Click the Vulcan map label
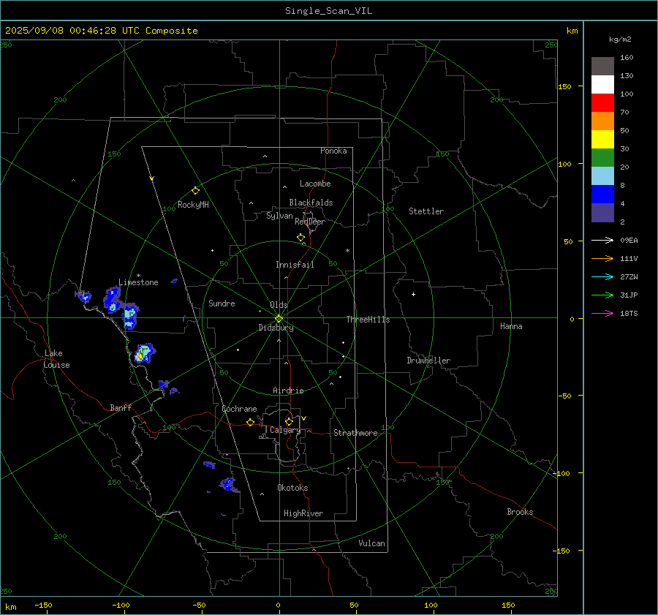Image resolution: width=658 pixels, height=615 pixels. (x=371, y=543)
